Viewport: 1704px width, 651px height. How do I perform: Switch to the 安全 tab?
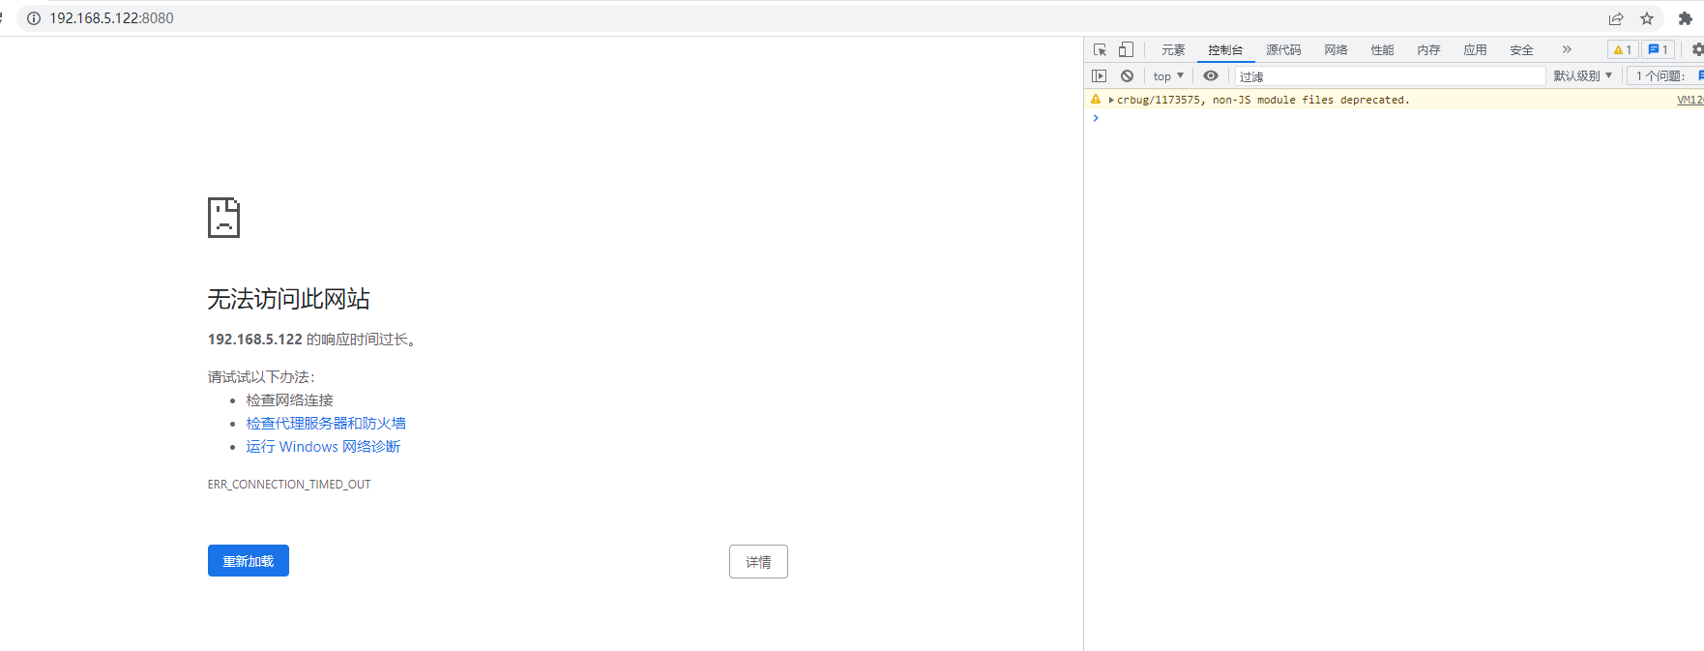pyautogui.click(x=1521, y=49)
